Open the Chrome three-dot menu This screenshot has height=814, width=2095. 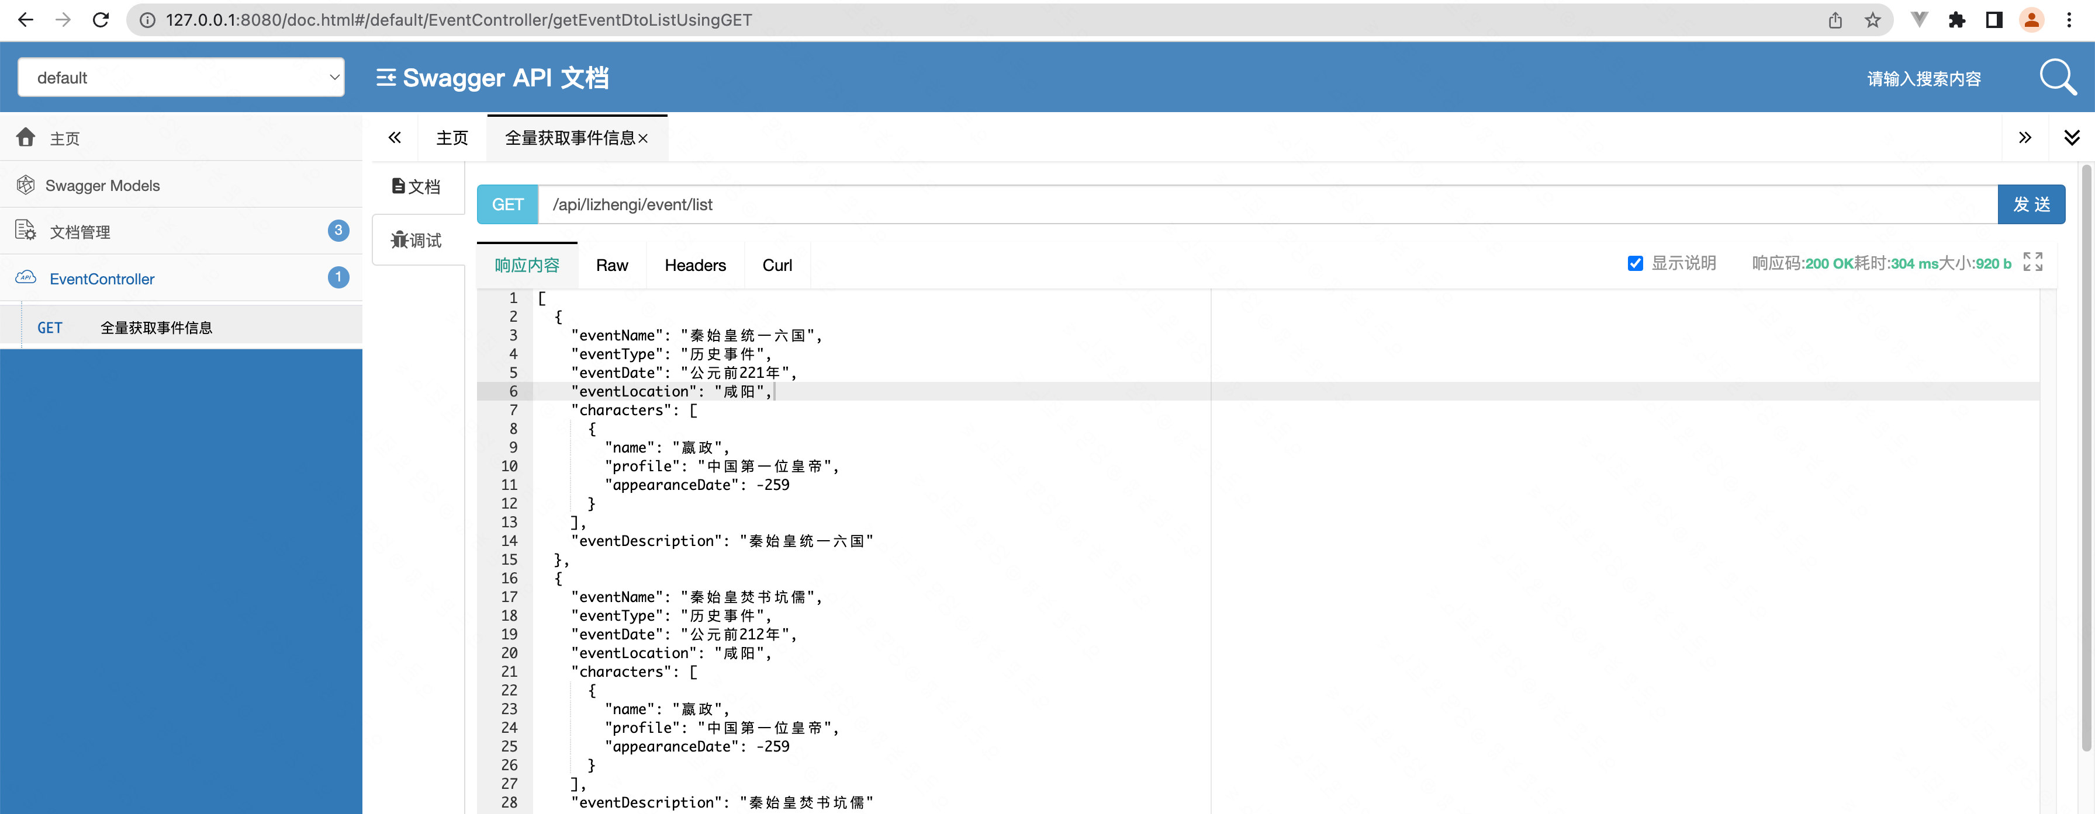coord(2069,20)
